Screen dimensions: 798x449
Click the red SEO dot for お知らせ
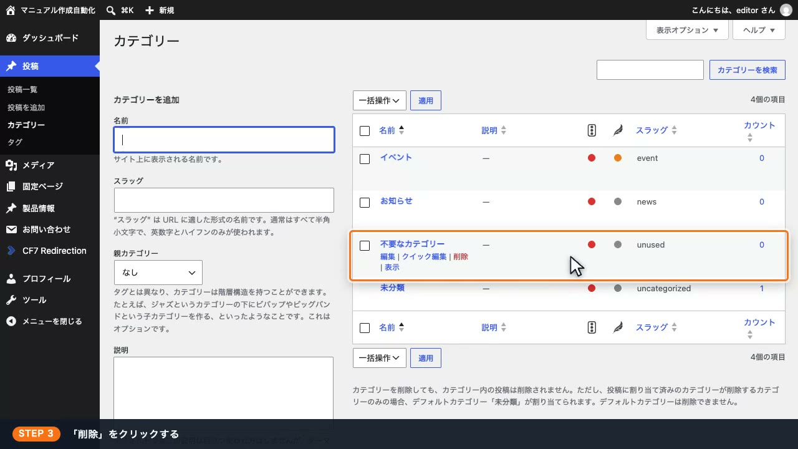point(592,201)
